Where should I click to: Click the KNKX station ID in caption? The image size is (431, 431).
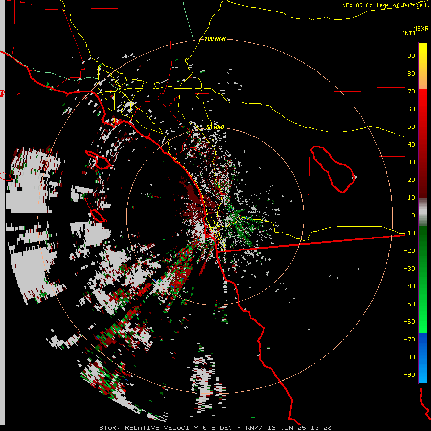tap(254, 428)
